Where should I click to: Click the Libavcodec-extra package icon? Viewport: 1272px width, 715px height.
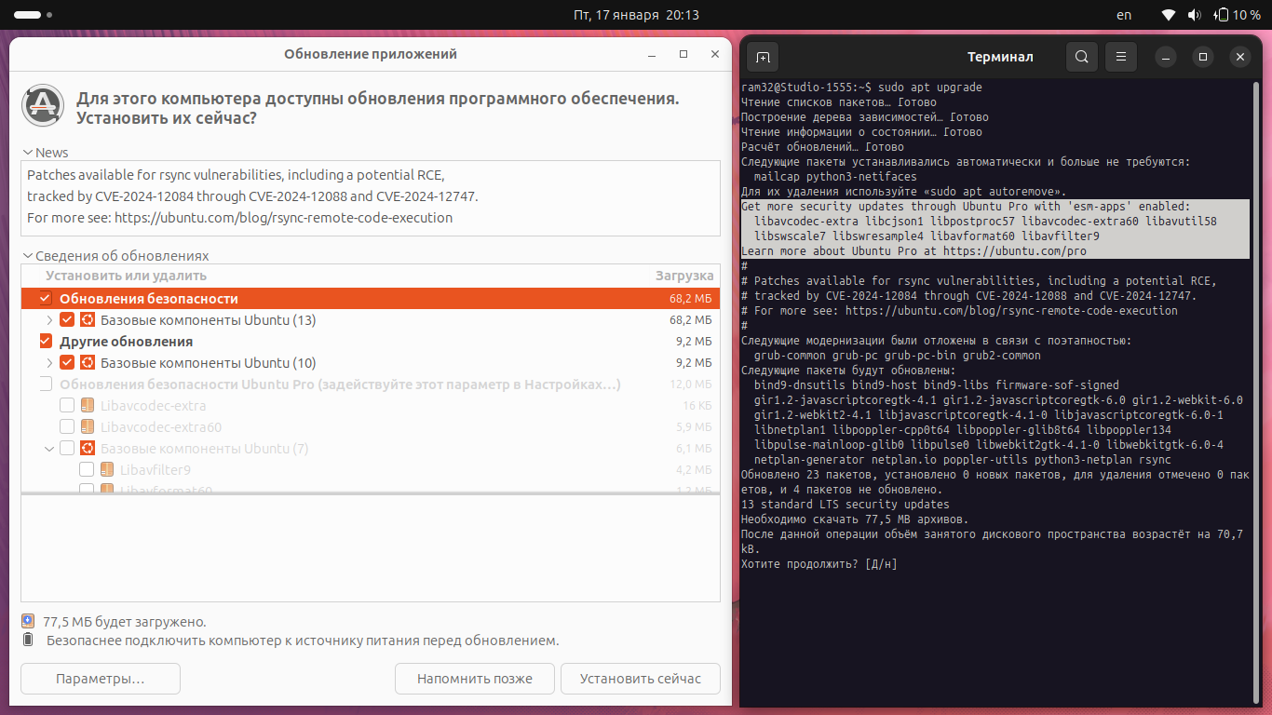point(88,406)
